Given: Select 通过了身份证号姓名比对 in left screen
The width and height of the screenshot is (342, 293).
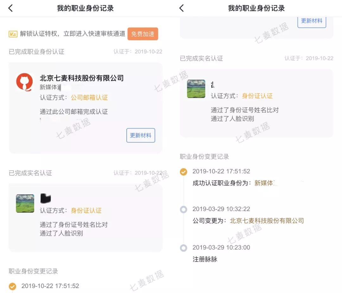Looking at the screenshot, I should [x=74, y=225].
